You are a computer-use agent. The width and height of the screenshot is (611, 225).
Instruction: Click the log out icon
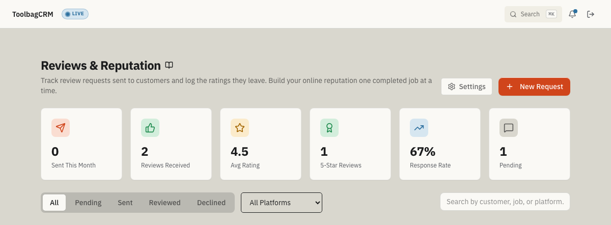click(591, 14)
